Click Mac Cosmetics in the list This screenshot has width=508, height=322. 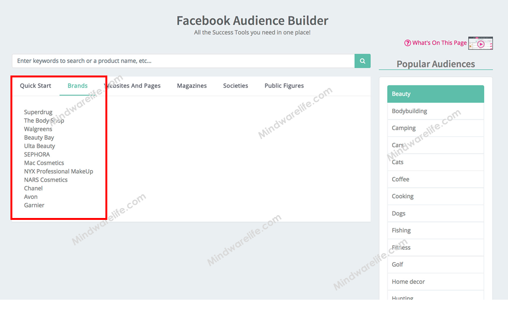[44, 162]
